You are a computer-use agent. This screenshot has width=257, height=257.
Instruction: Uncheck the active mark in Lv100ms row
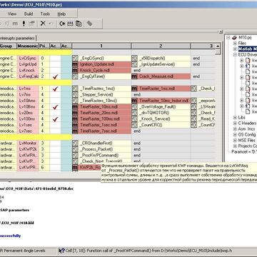pos(55,119)
